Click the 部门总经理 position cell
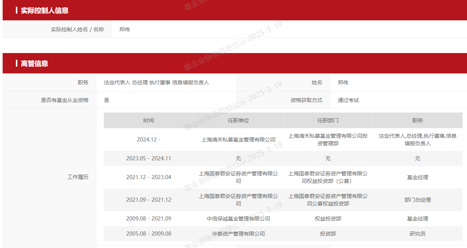The image size is (467, 248). [x=418, y=200]
